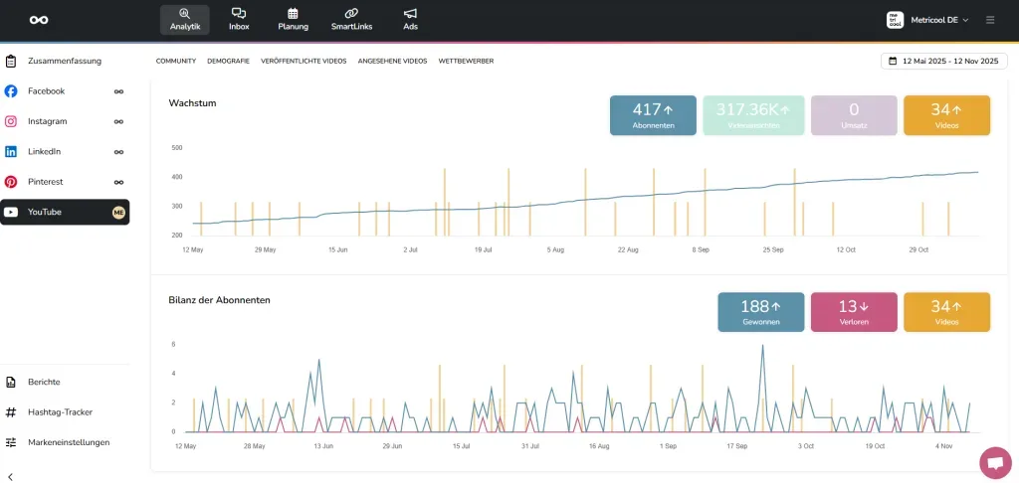Toggle the Abonnenten series in Wachstum chart
The height and width of the screenshot is (483, 1019).
(x=653, y=115)
